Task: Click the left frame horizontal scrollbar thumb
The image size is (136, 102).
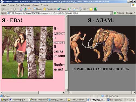Action: point(21,93)
